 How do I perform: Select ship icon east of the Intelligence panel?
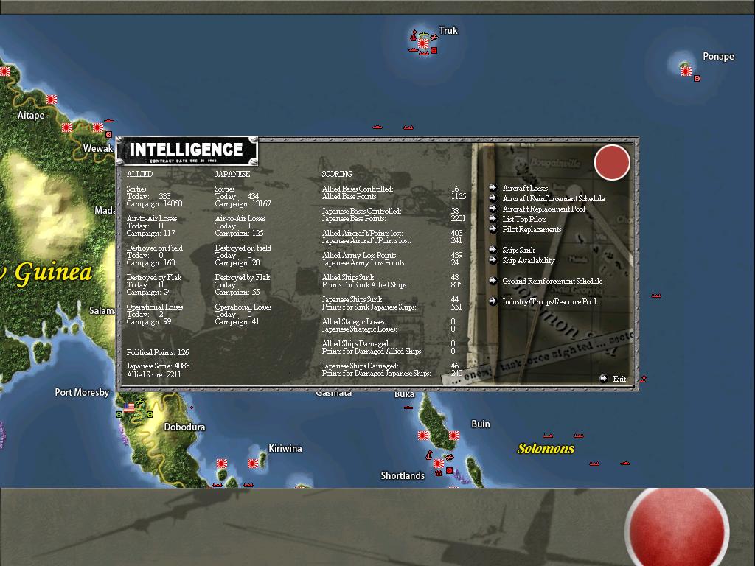click(655, 296)
